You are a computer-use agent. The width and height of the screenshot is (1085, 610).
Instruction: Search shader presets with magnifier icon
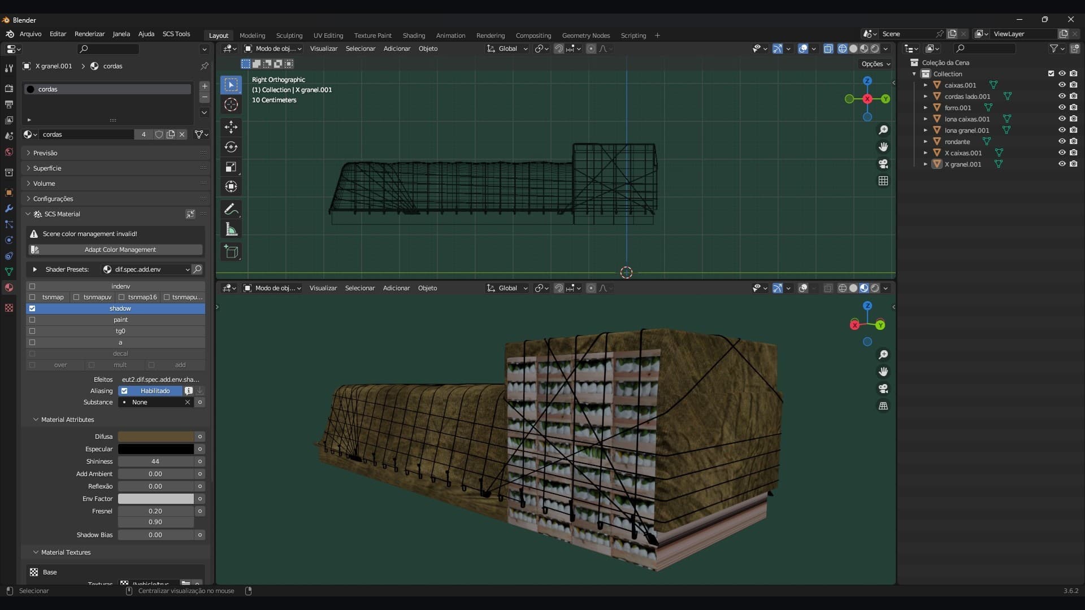tap(197, 269)
